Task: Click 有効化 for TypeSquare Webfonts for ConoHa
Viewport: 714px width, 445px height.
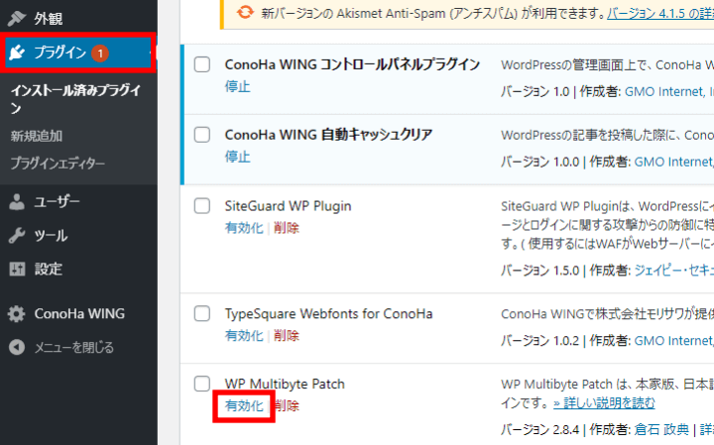Action: click(244, 335)
